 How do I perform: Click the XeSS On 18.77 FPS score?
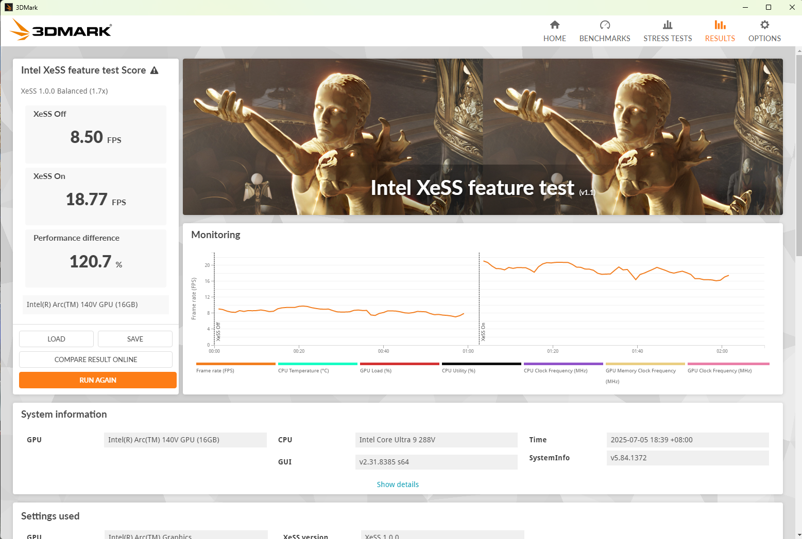click(96, 200)
